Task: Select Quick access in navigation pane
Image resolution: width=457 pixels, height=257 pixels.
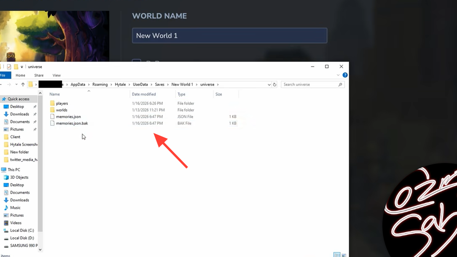Action: click(x=19, y=99)
